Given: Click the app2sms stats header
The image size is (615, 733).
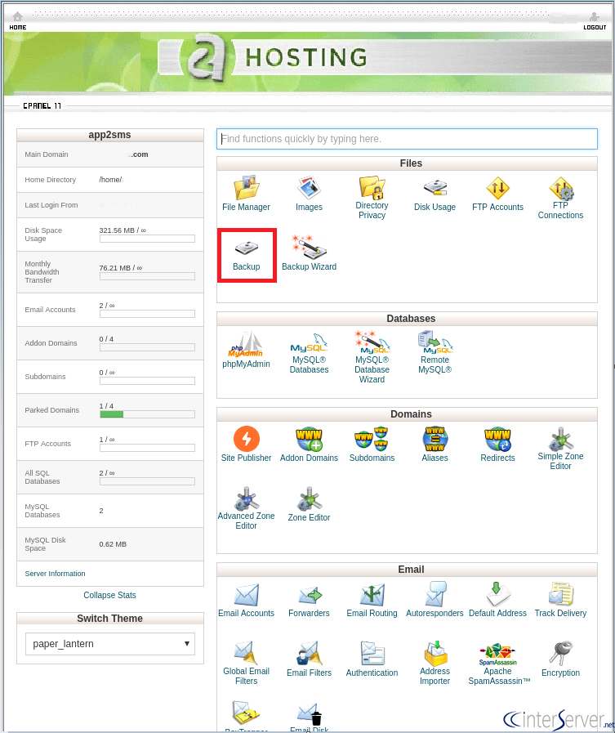Looking at the screenshot, I should tap(109, 135).
